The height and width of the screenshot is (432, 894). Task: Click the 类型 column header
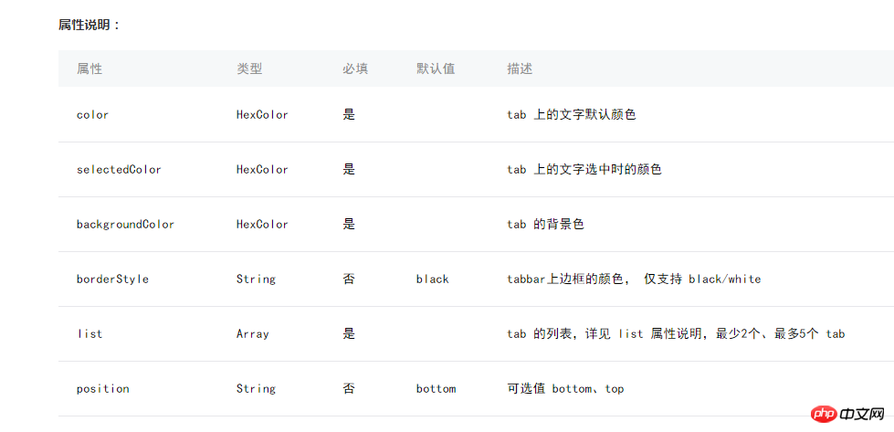point(249,68)
